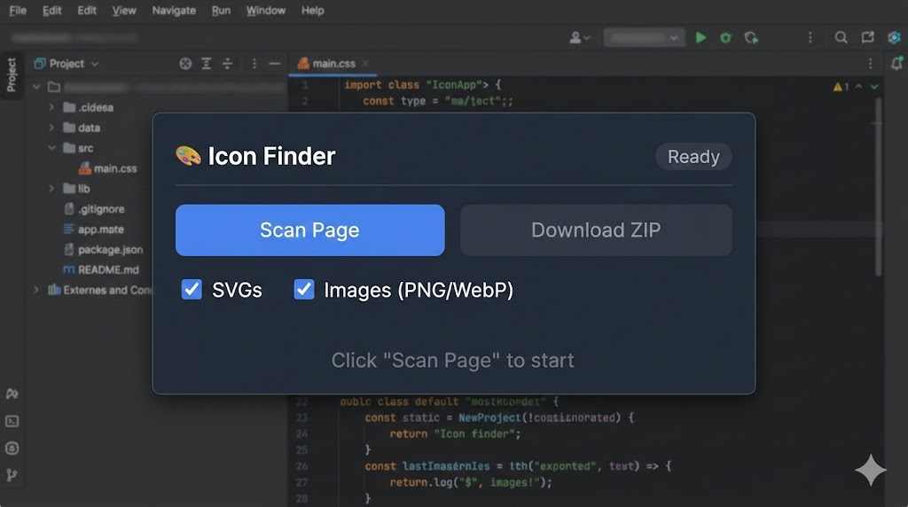Select package.json in project tree
Viewport: 908px width, 507px height.
109,250
